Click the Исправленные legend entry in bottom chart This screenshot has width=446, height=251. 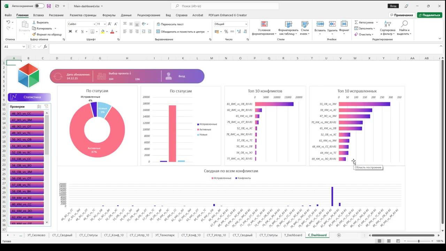[x=221, y=178]
